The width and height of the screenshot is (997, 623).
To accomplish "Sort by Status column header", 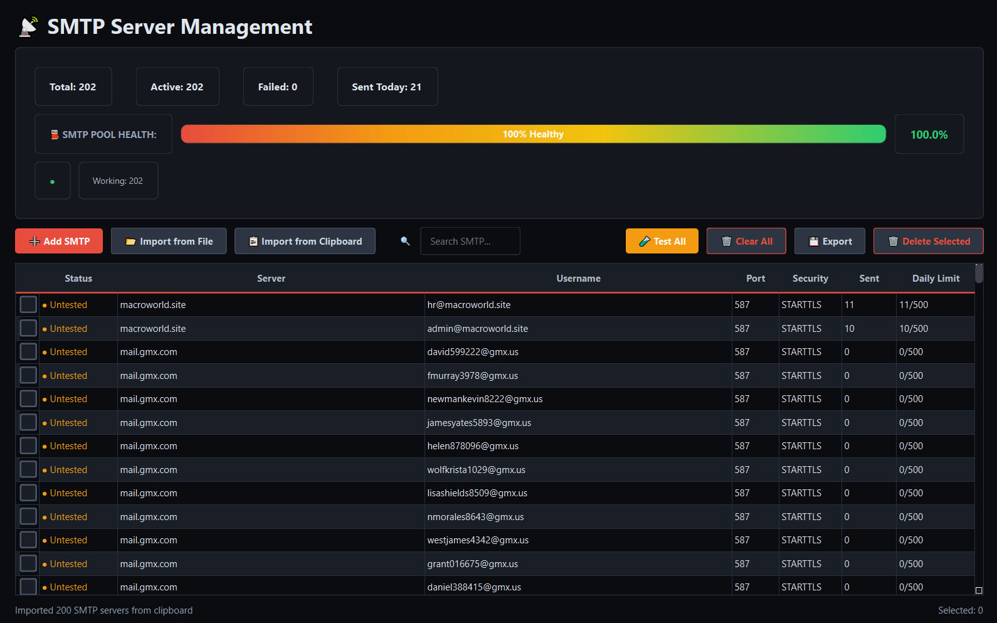I will pos(78,279).
